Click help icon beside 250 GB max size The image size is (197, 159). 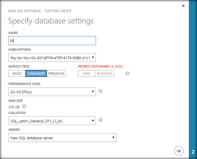24,106
